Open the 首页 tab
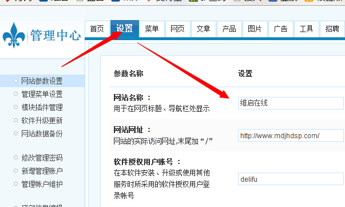This screenshot has width=345, height=207. (97, 29)
